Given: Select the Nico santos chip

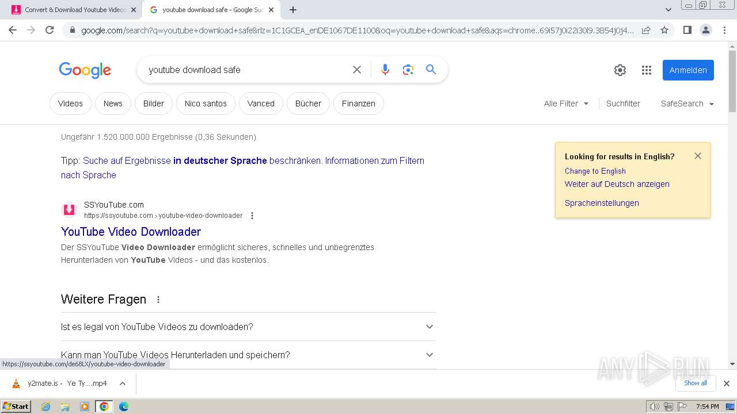Looking at the screenshot, I should coord(206,103).
